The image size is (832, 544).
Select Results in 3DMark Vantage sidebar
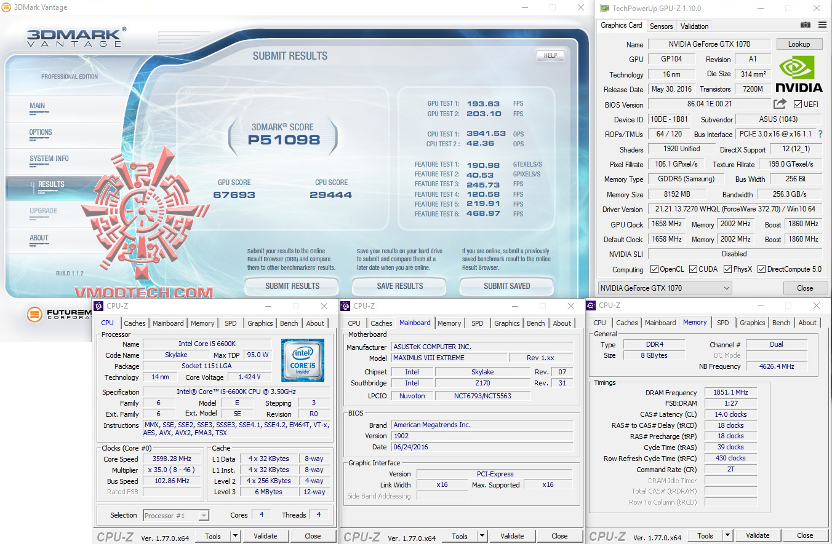(51, 184)
